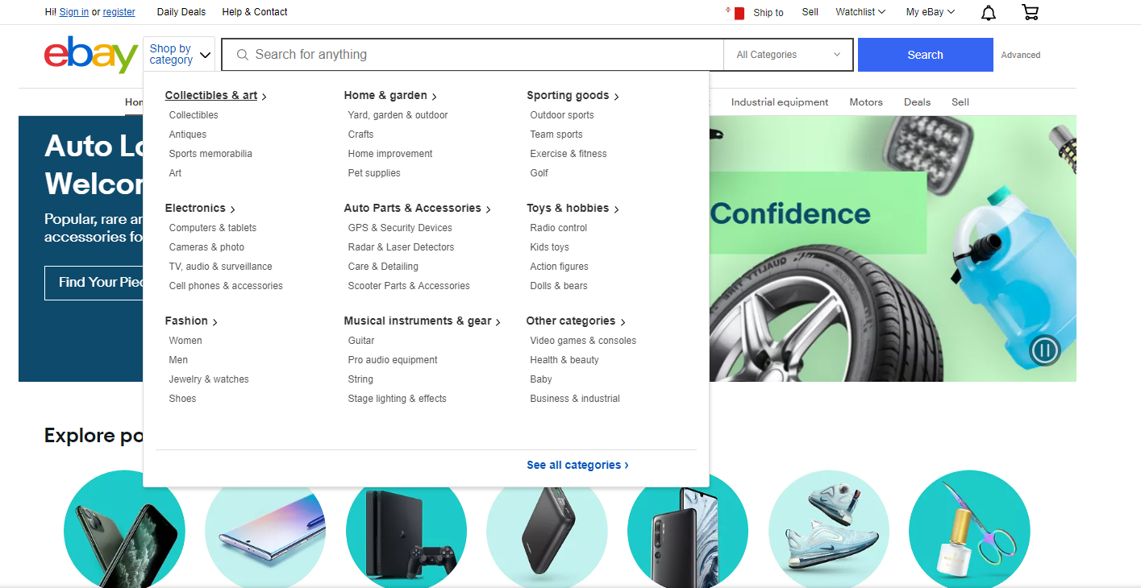Choose Pro audio equipment subcategory
The image size is (1141, 588).
393,360
